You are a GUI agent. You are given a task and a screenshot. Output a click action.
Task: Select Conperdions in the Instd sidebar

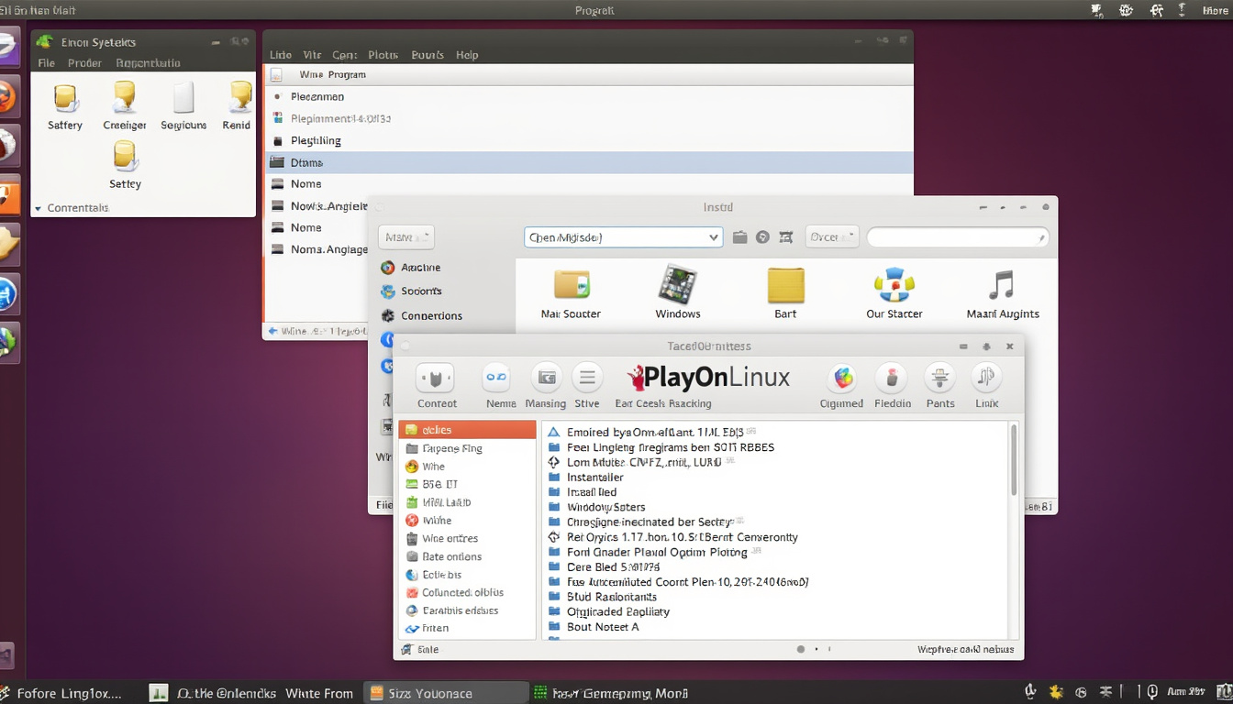[x=431, y=315]
